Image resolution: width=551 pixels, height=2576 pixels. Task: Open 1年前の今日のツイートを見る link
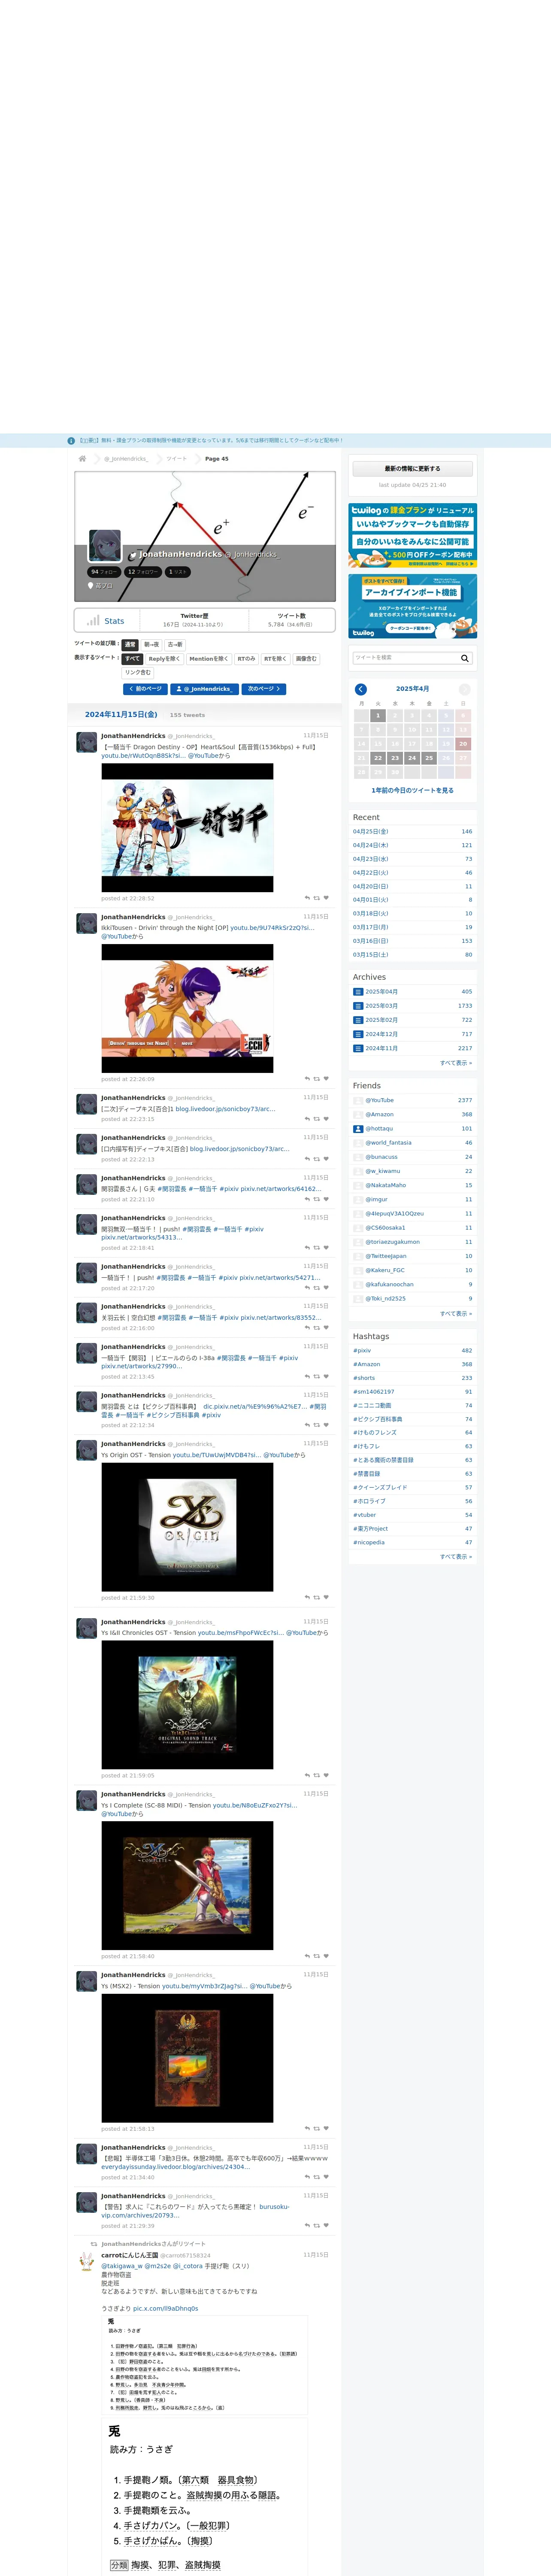click(412, 790)
